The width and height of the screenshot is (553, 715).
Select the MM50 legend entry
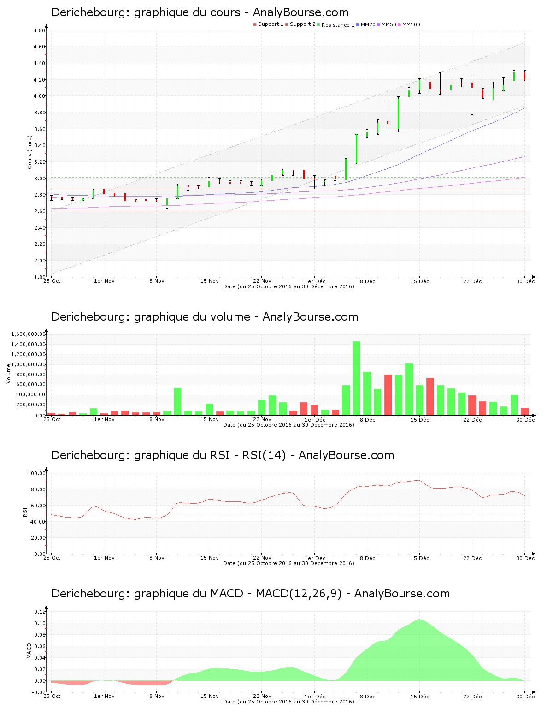click(387, 24)
